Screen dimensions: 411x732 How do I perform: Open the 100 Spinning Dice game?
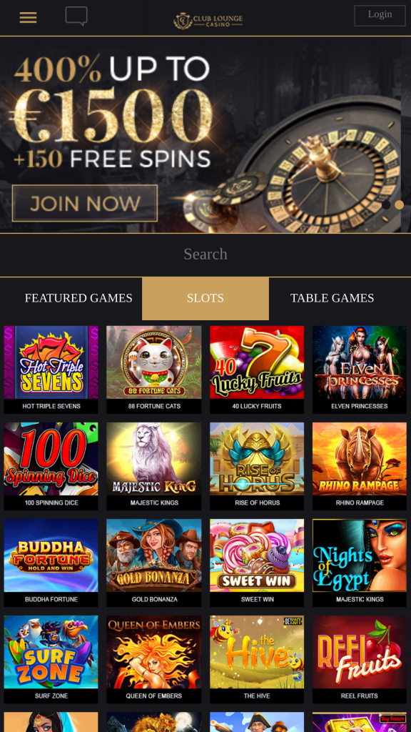coord(51,466)
